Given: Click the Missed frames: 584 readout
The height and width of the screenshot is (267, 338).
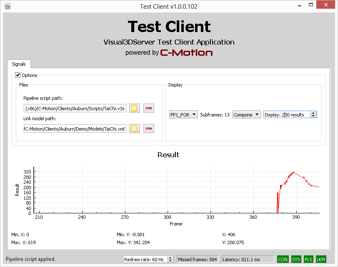Looking at the screenshot, I should [198, 259].
